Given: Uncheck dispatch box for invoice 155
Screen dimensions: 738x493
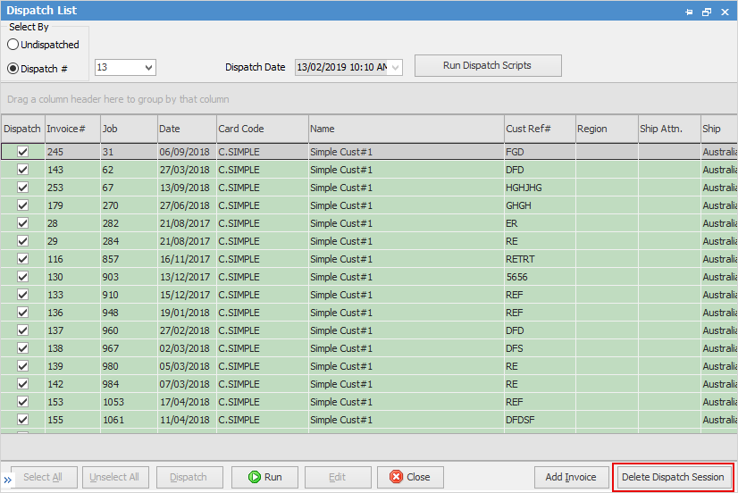Looking at the screenshot, I should point(22,420).
